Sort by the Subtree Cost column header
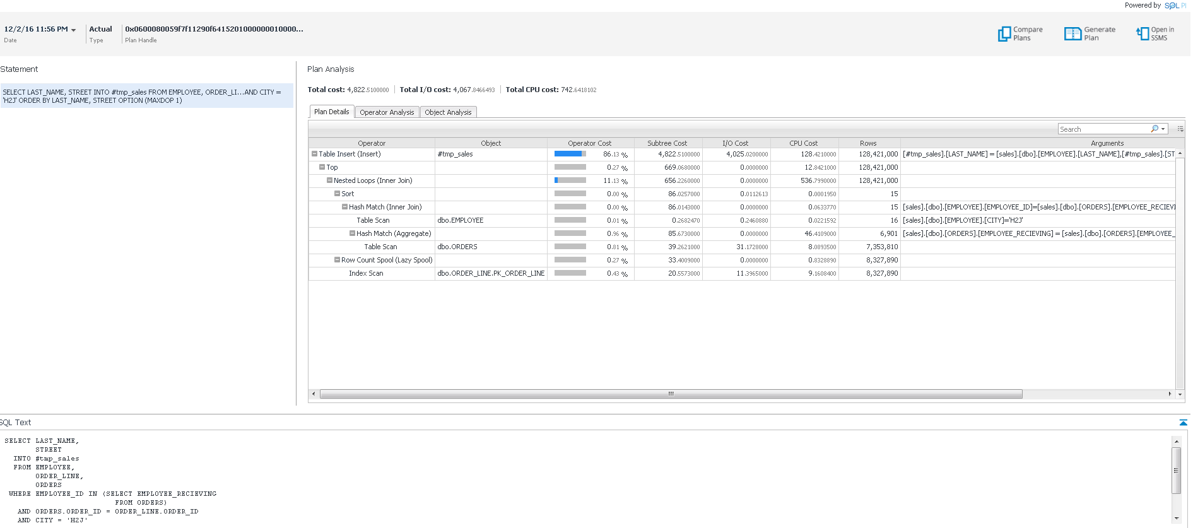This screenshot has width=1193, height=528. click(x=667, y=143)
